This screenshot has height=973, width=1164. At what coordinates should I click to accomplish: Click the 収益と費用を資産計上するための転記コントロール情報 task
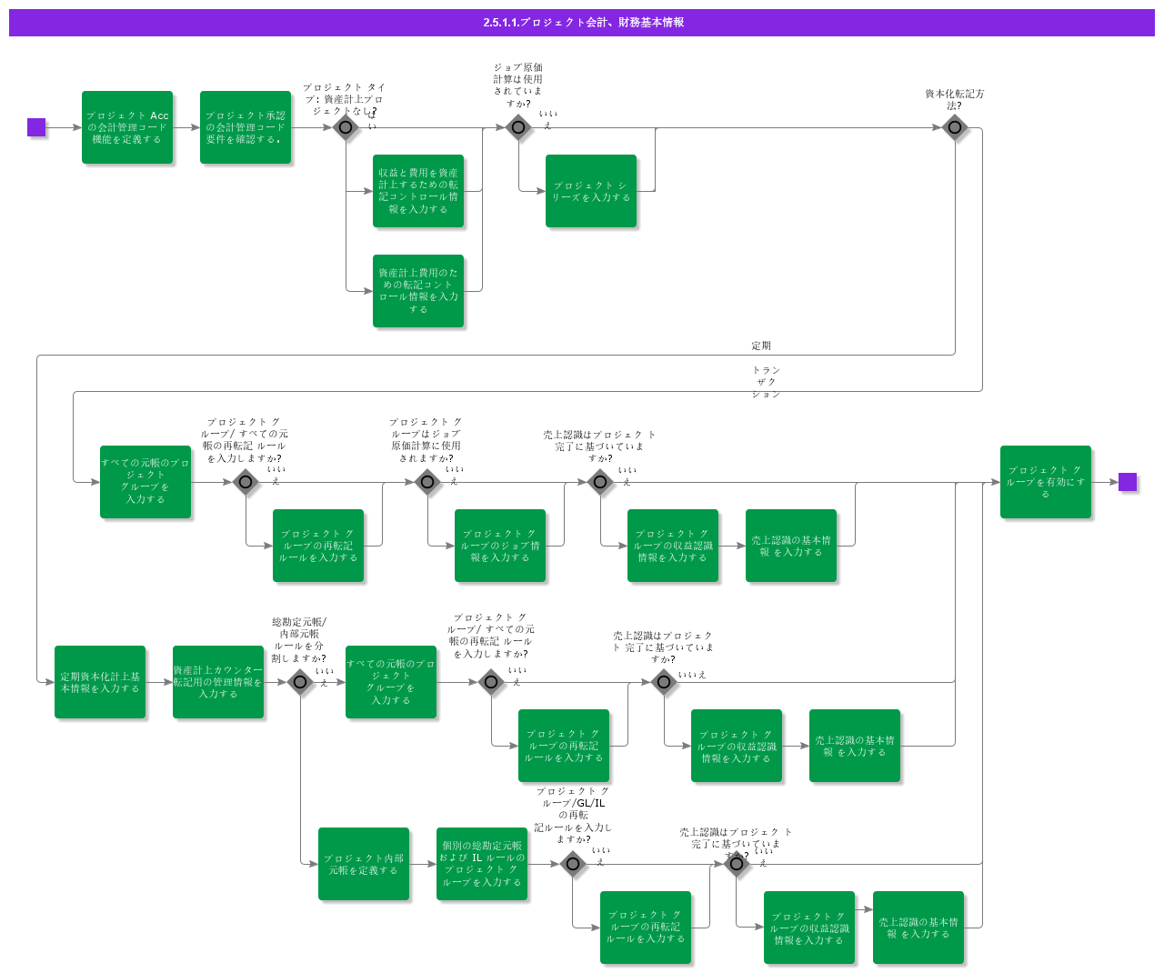pos(418,191)
